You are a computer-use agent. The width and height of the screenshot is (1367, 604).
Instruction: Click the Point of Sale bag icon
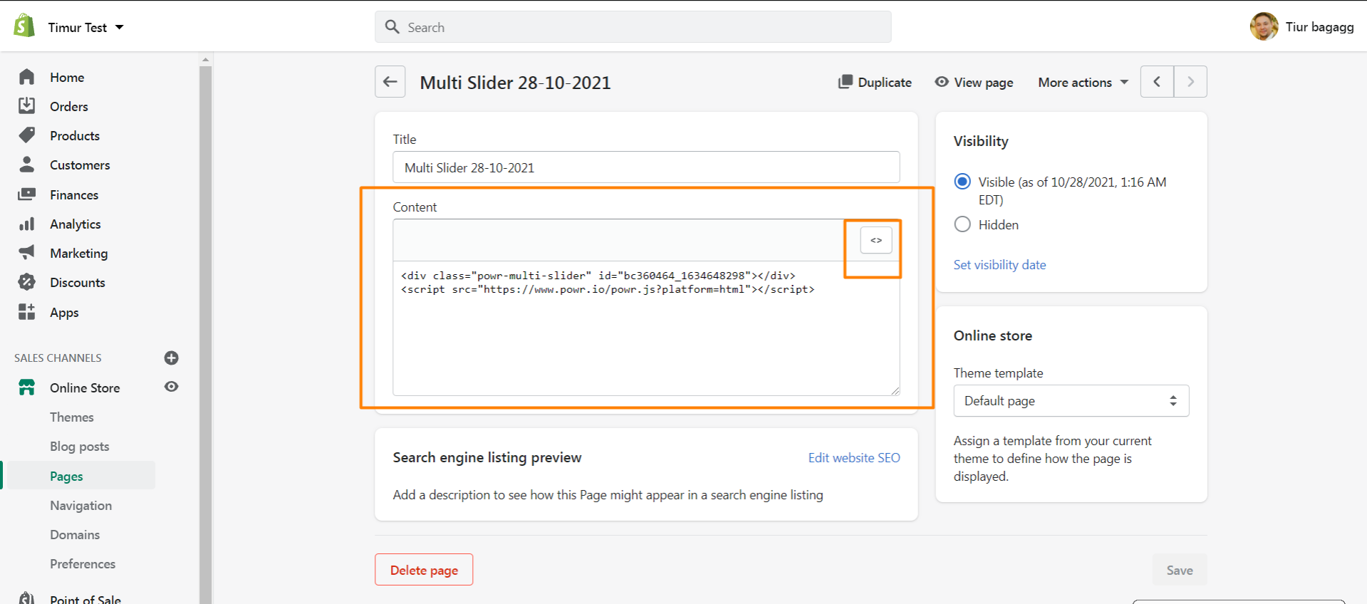(x=27, y=598)
